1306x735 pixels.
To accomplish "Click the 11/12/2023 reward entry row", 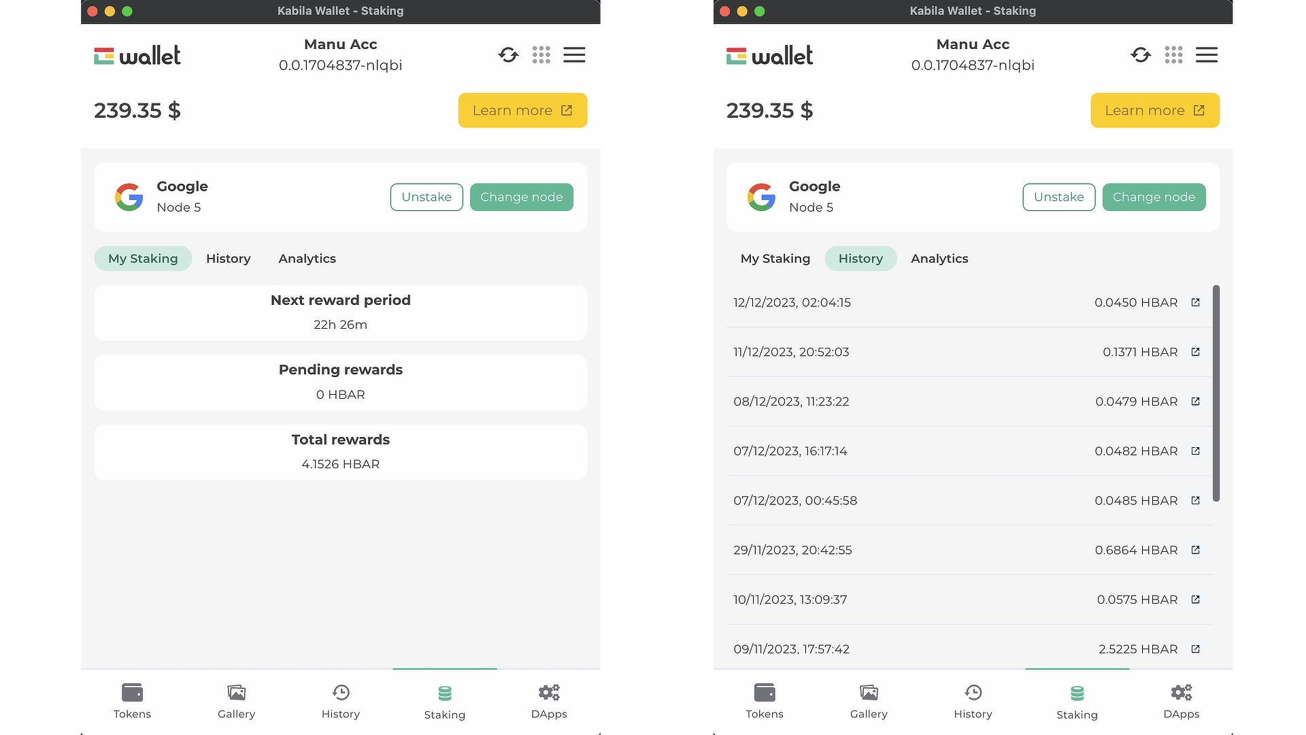I will tap(952, 352).
